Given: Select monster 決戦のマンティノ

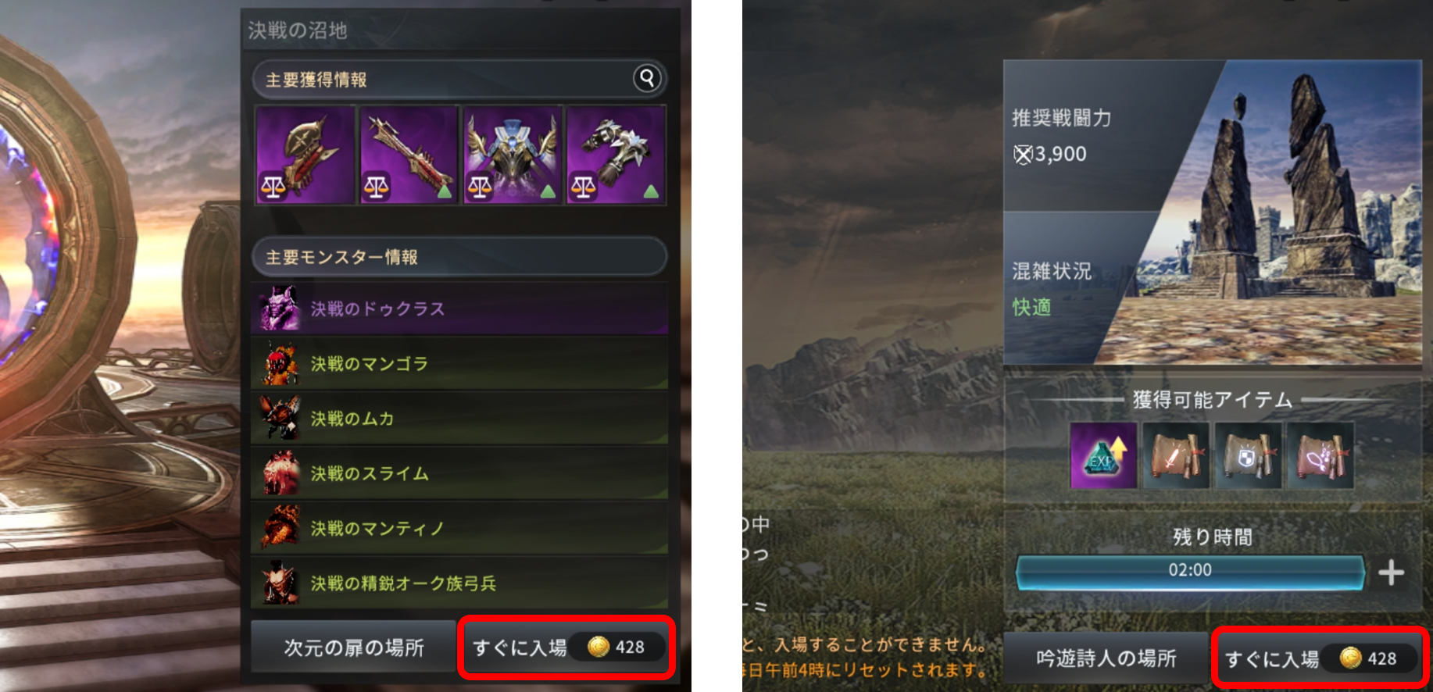Looking at the screenshot, I should coord(459,528).
